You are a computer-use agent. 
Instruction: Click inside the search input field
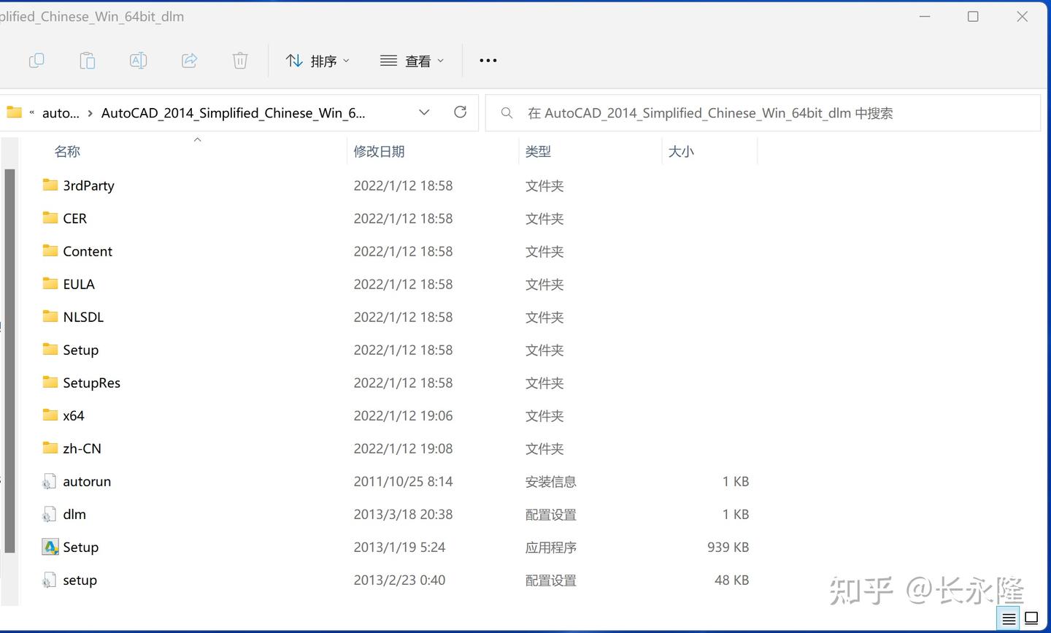tap(730, 112)
